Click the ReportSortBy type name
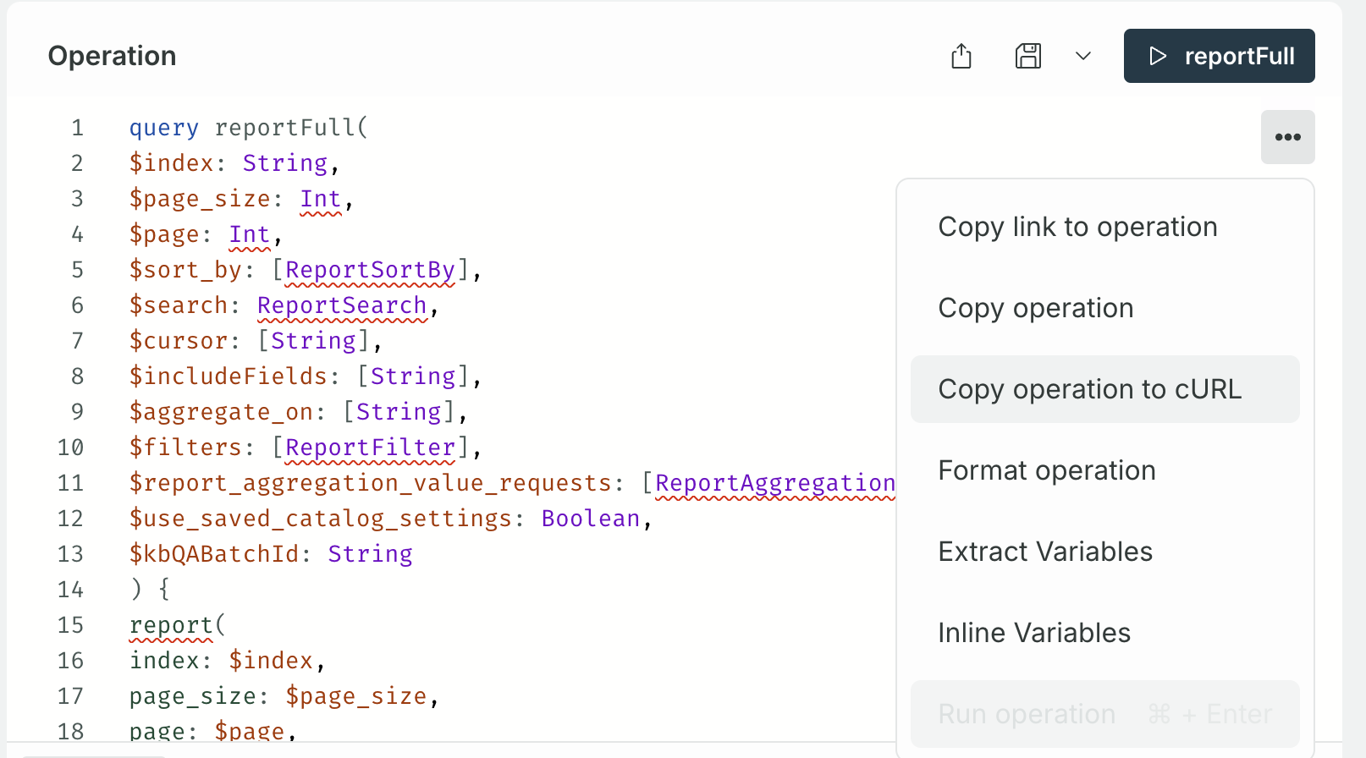 click(x=370, y=270)
